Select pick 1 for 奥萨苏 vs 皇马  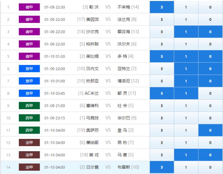[x=186, y=130]
